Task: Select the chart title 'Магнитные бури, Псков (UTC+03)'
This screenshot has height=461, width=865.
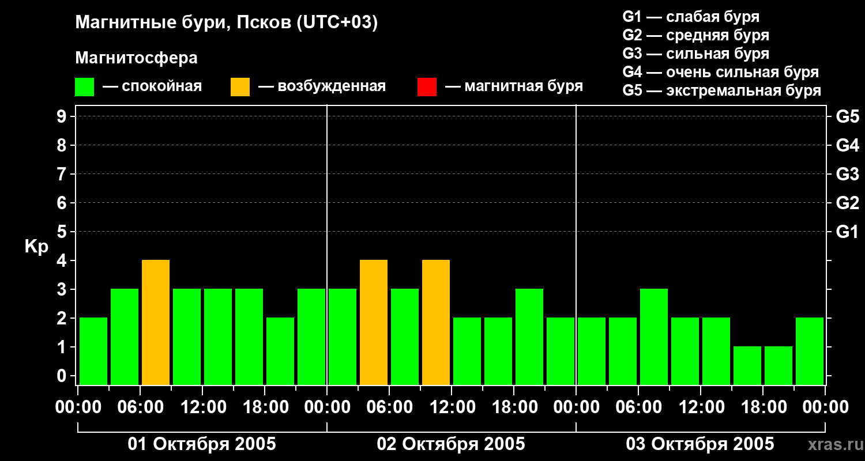Action: (x=227, y=23)
